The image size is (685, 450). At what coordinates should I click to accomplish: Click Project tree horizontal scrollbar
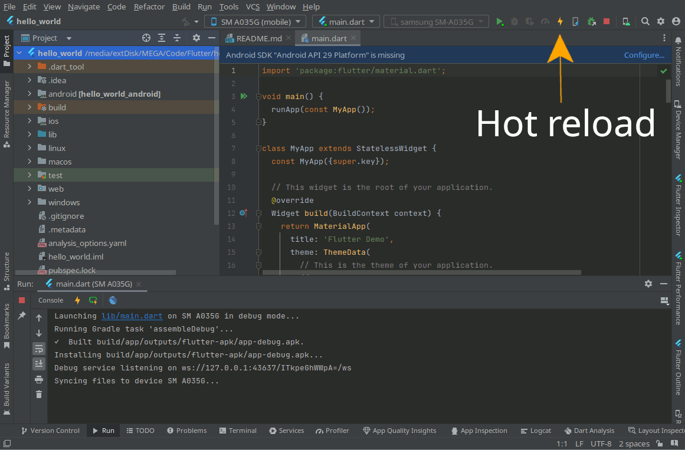point(96,272)
